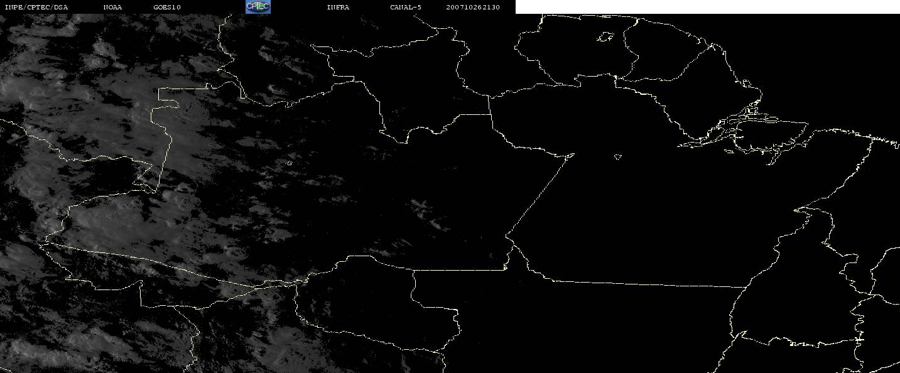
Task: Click the CPTEC logo in header
Action: pyautogui.click(x=258, y=6)
